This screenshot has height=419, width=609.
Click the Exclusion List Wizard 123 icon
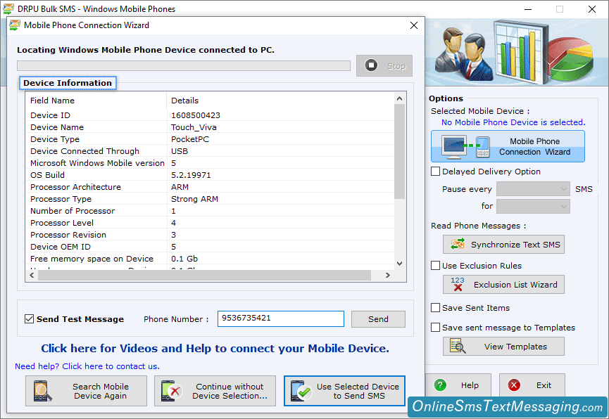pos(458,284)
